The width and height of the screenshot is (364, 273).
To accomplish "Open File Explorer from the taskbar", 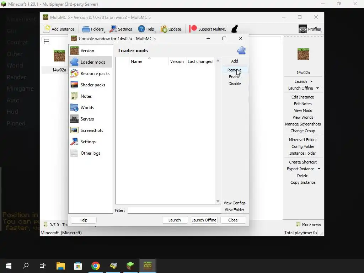I will click(x=61, y=266).
